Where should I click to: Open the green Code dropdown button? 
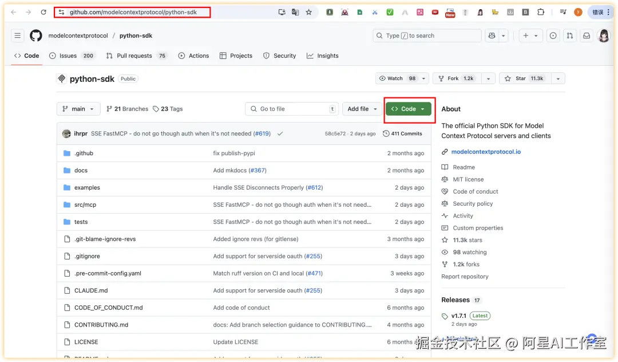coord(409,109)
